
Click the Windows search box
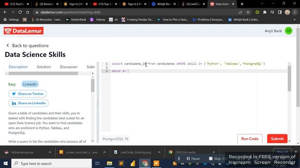(x=52, y=163)
